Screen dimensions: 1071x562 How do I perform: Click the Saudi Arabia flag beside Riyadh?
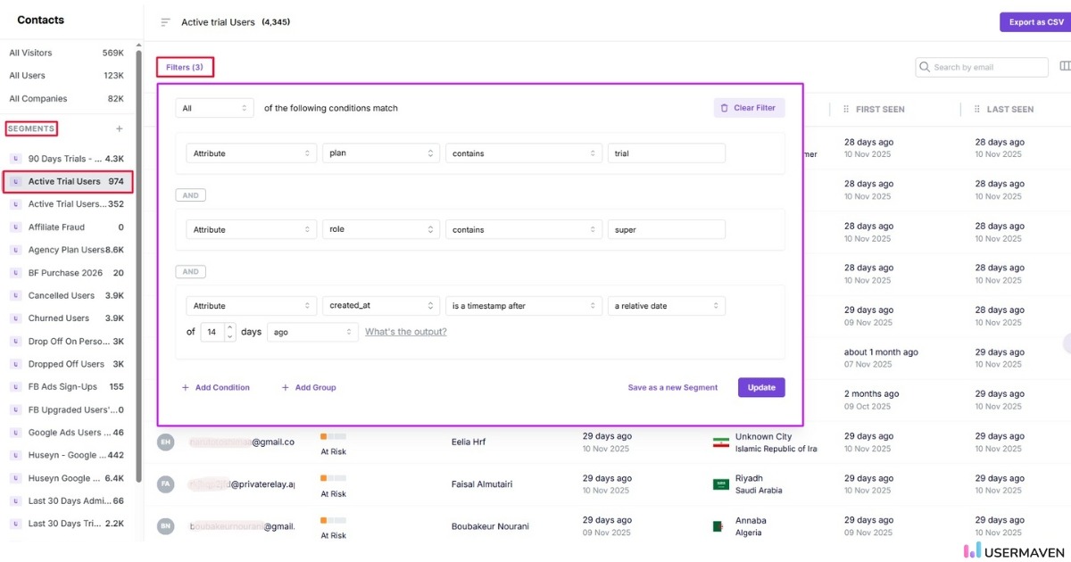pyautogui.click(x=720, y=483)
